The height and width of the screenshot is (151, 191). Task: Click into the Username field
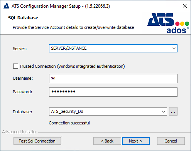(113, 79)
